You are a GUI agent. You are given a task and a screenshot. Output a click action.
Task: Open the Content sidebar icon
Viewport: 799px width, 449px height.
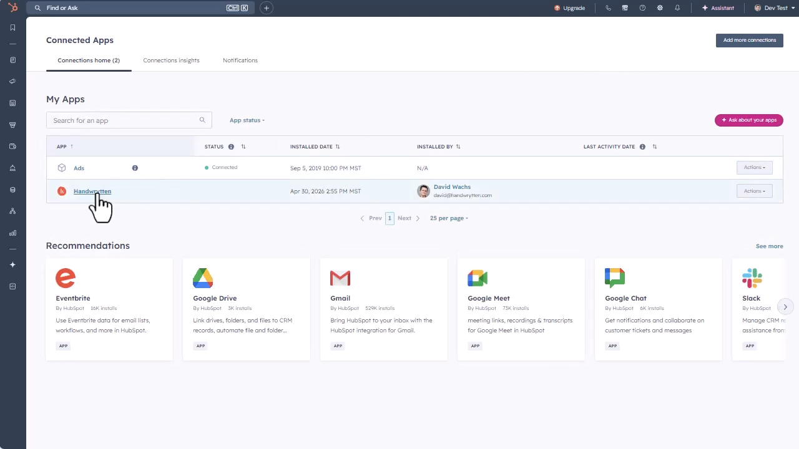tap(12, 103)
